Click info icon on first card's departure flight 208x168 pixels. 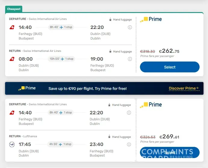130,27
